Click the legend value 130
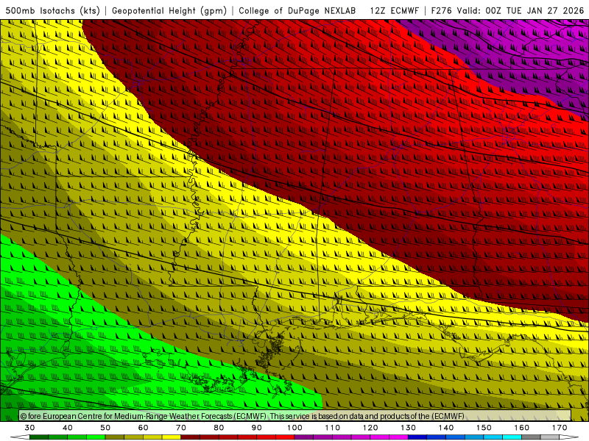 pos(409,428)
